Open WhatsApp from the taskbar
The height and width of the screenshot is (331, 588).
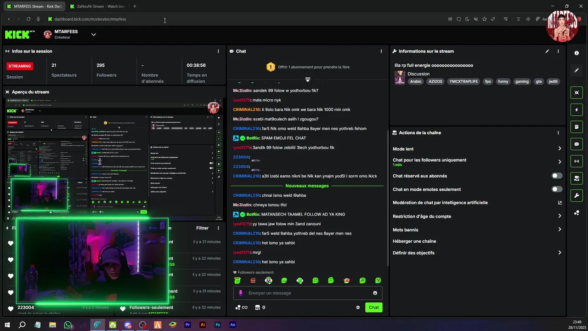tap(68, 325)
